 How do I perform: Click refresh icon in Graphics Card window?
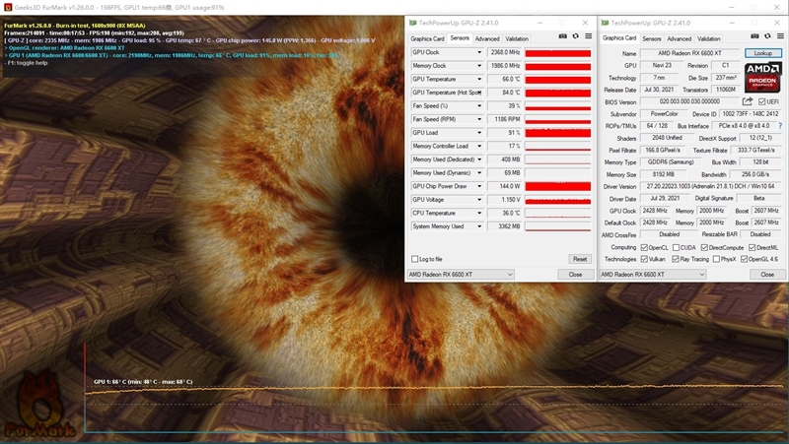(x=768, y=36)
